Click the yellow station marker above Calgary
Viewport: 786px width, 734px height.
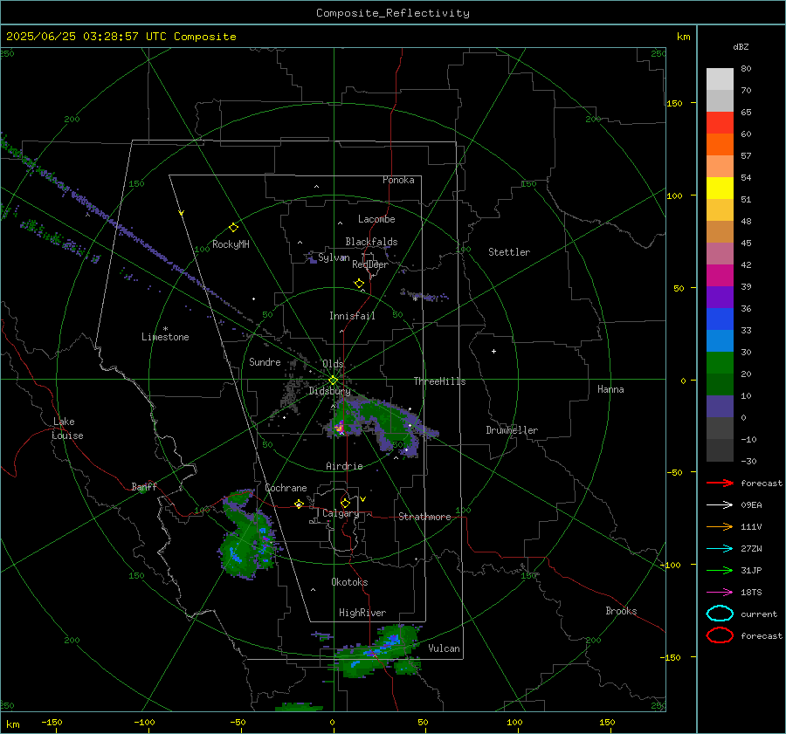tap(345, 503)
